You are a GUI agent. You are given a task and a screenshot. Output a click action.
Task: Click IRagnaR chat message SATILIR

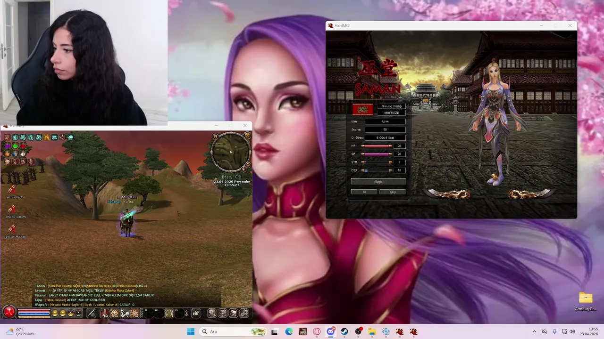pyautogui.click(x=85, y=305)
